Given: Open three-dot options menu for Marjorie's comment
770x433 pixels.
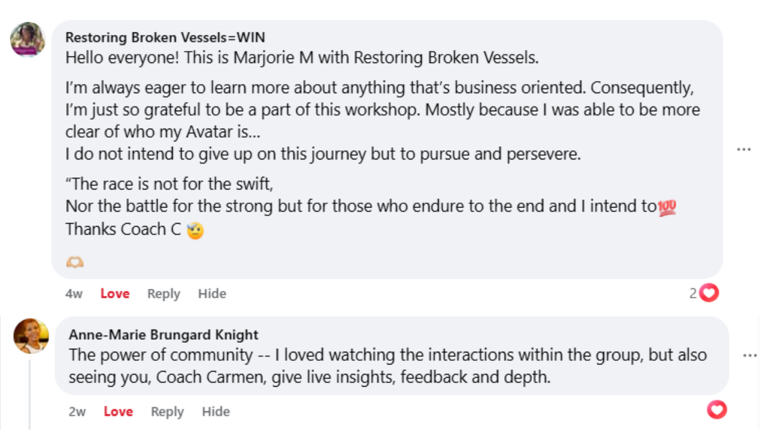Looking at the screenshot, I should pos(744,149).
